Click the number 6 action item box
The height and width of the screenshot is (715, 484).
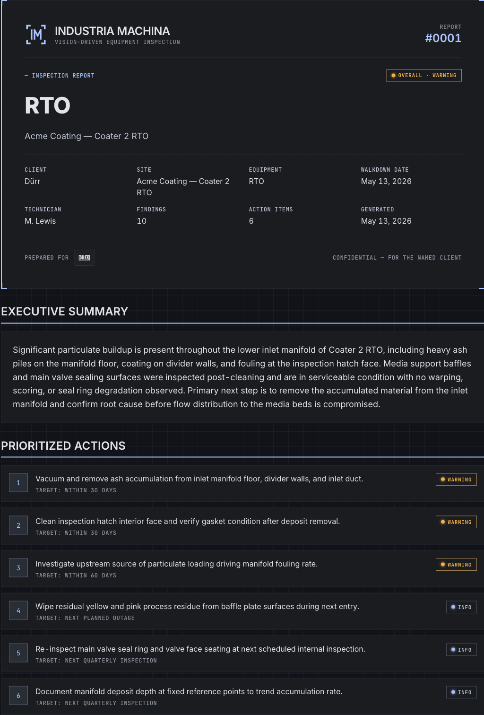[18, 696]
